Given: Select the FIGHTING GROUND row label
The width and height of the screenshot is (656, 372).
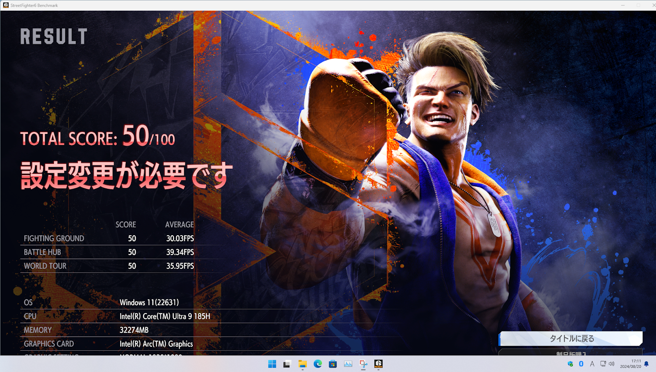Looking at the screenshot, I should (54, 238).
